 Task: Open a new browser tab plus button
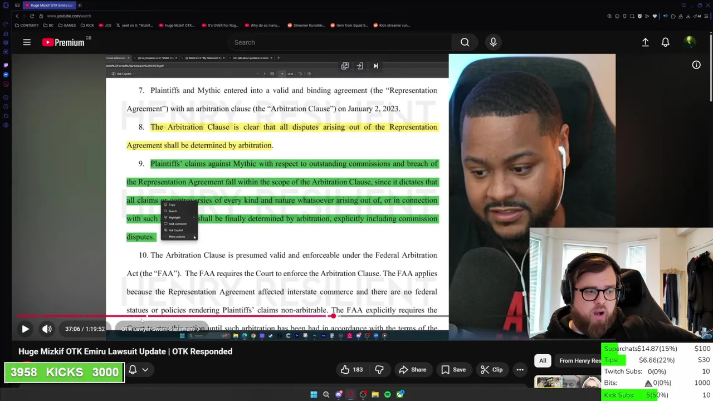pyautogui.click(x=79, y=5)
